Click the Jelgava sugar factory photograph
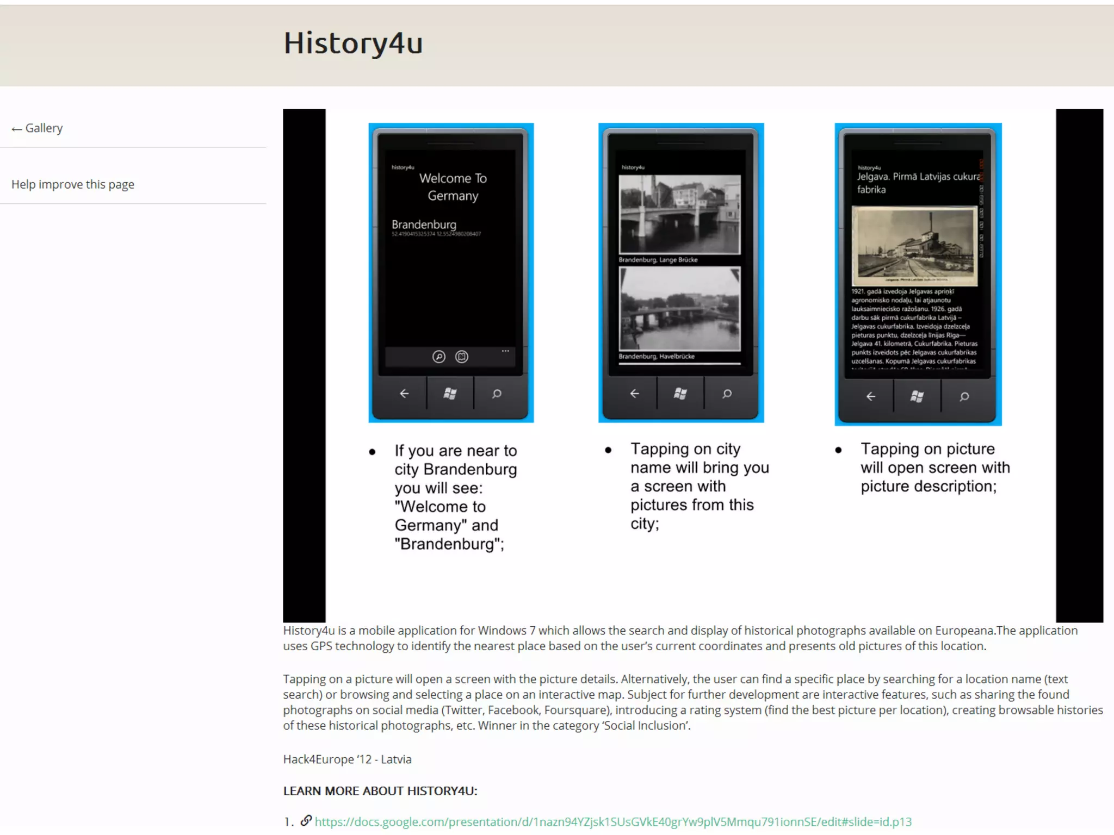This screenshot has height=835, width=1114. click(x=914, y=246)
